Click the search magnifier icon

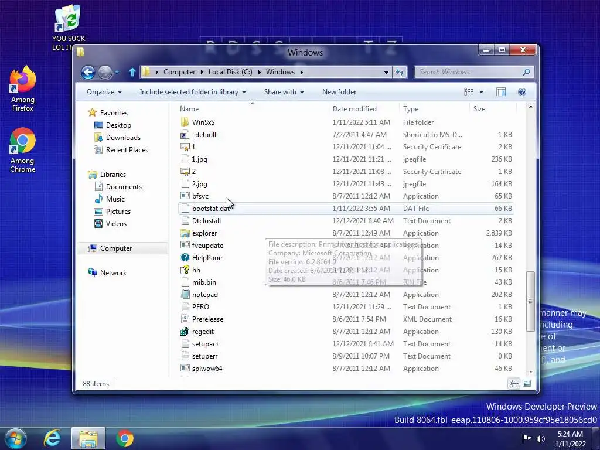(527, 72)
